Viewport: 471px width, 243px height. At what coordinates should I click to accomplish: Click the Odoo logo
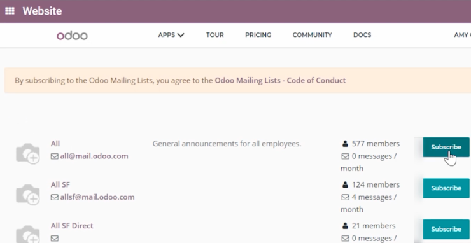coord(72,36)
